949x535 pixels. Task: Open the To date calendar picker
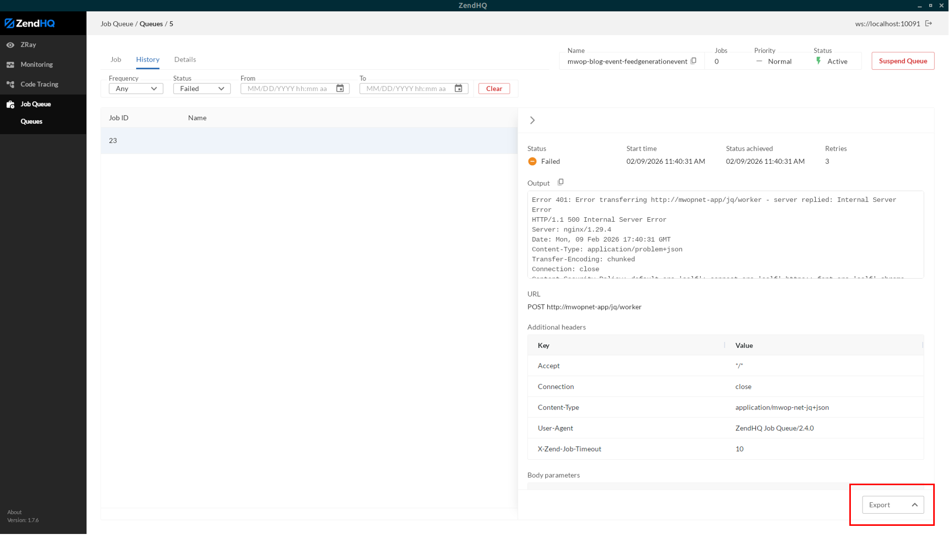coord(458,88)
